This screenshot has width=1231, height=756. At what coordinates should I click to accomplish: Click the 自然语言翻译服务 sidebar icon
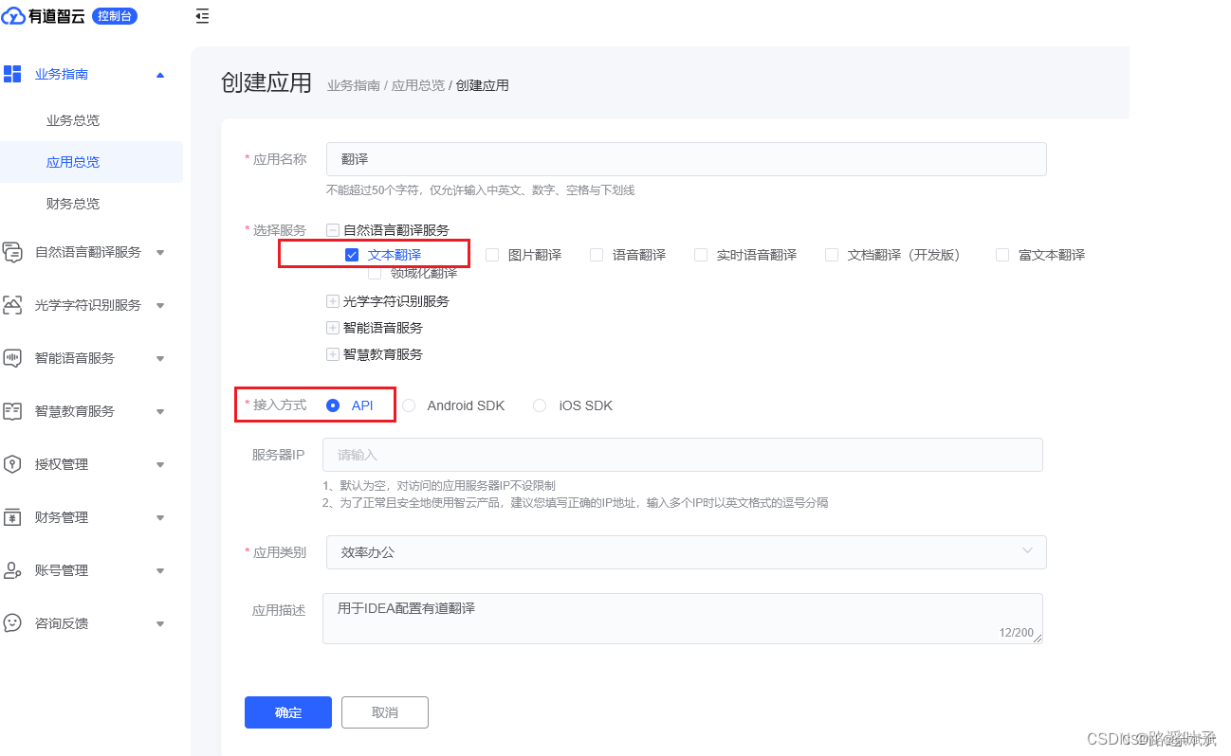pyautogui.click(x=12, y=252)
